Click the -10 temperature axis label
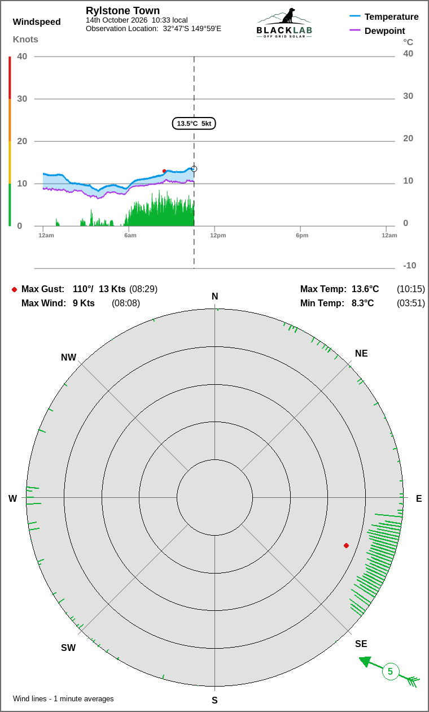 [409, 265]
